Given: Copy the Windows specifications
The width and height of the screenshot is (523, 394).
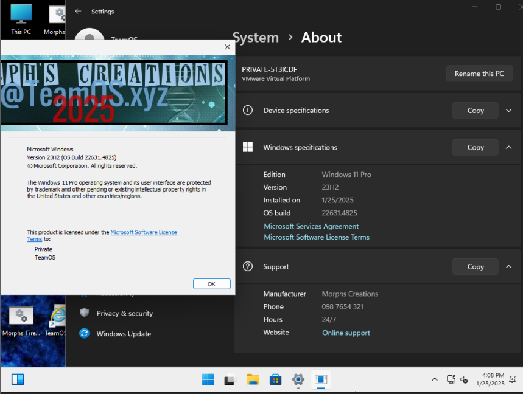Looking at the screenshot, I should point(476,147).
